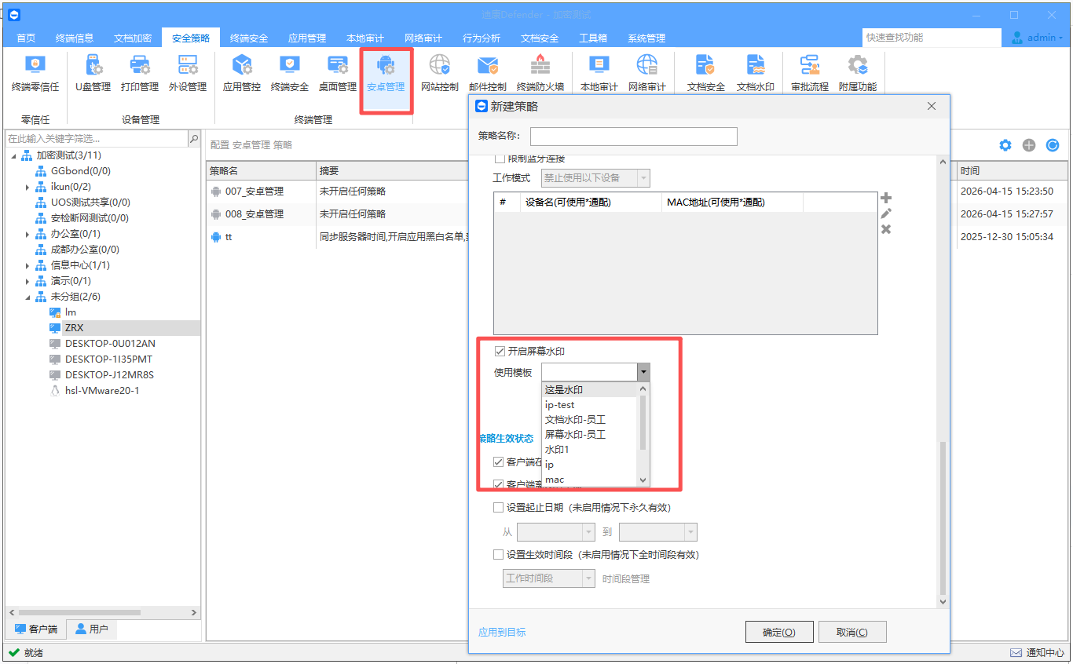Open the 终端防火墙 tool
This screenshot has width=1073, height=664.
tap(540, 73)
